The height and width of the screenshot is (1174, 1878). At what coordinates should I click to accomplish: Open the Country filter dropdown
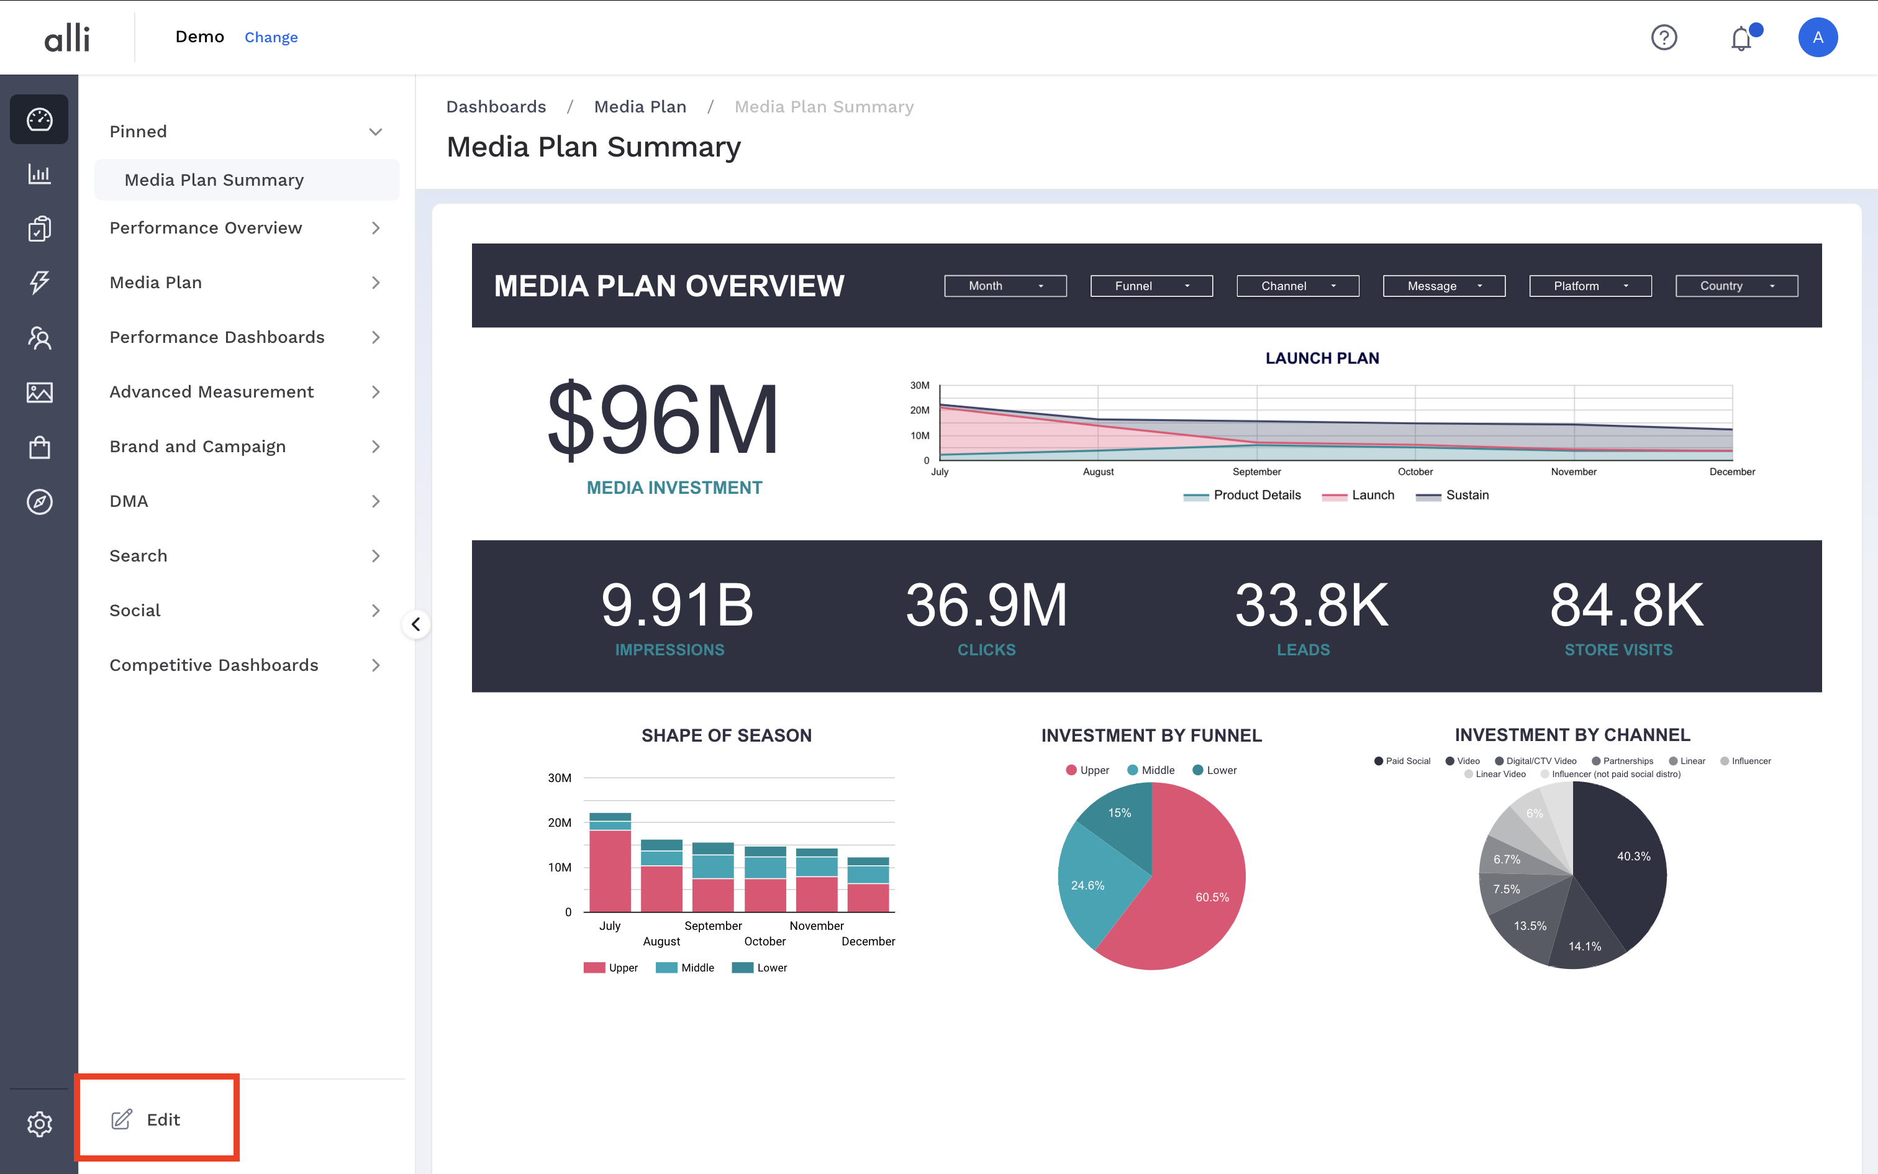1736,286
